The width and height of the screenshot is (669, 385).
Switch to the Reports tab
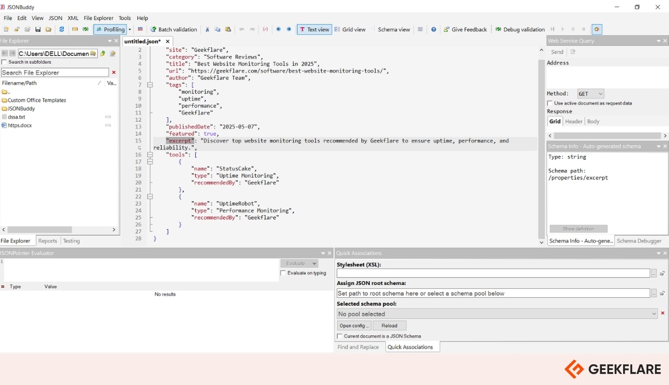48,241
